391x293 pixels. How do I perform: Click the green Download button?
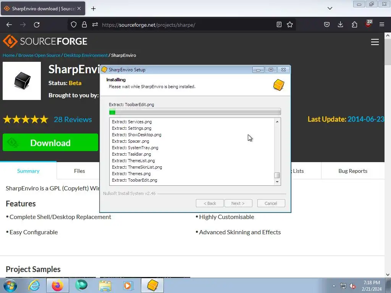[x=50, y=142]
